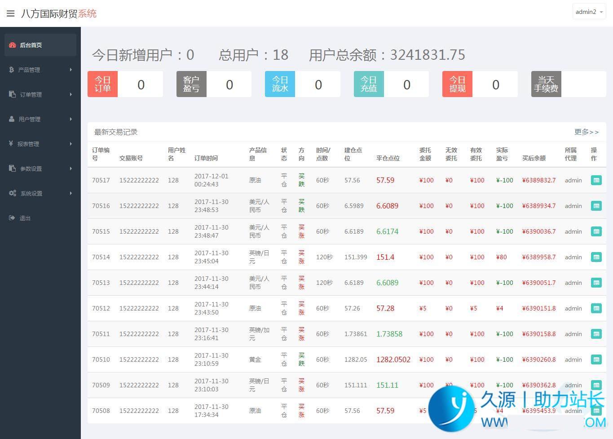The image size is (613, 439).
Task: Click action icon for order 70512
Action: (596, 308)
